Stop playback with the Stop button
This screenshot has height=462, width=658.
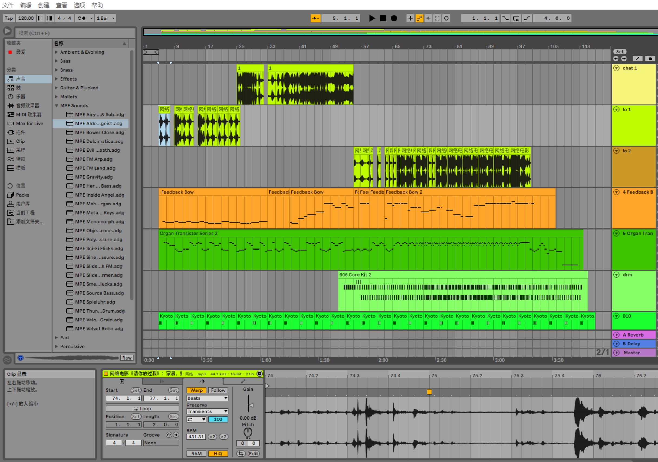383,18
